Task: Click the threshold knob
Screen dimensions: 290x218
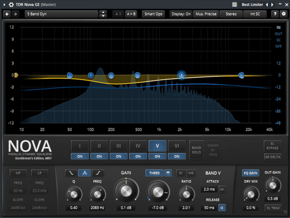Action: 158,192
